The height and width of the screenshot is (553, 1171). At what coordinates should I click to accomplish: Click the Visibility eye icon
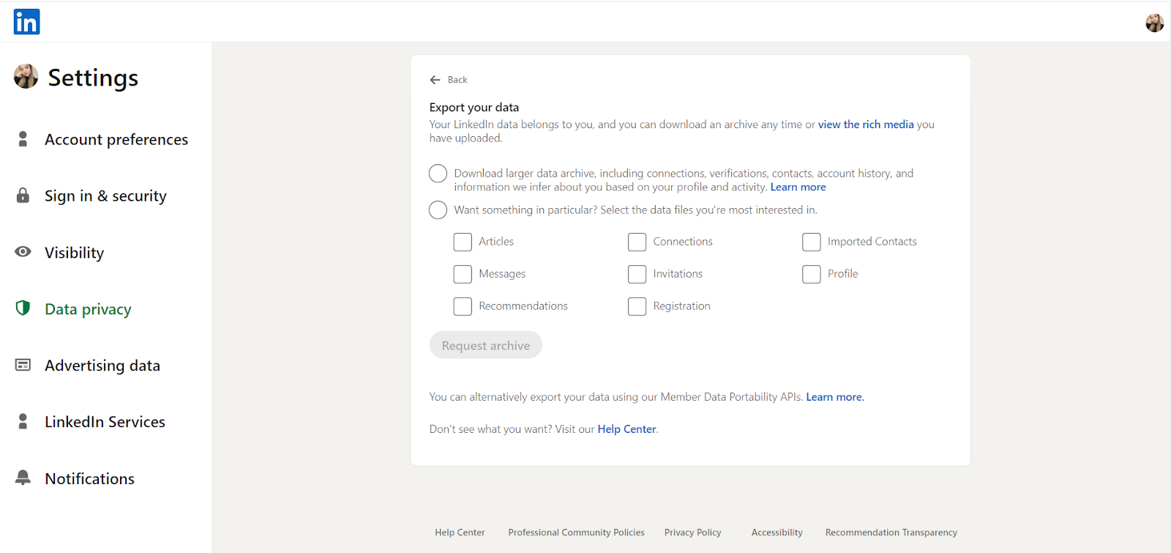click(x=23, y=252)
